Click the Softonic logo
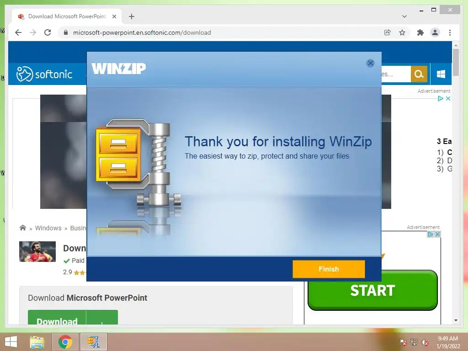The height and width of the screenshot is (351, 468). [44, 74]
